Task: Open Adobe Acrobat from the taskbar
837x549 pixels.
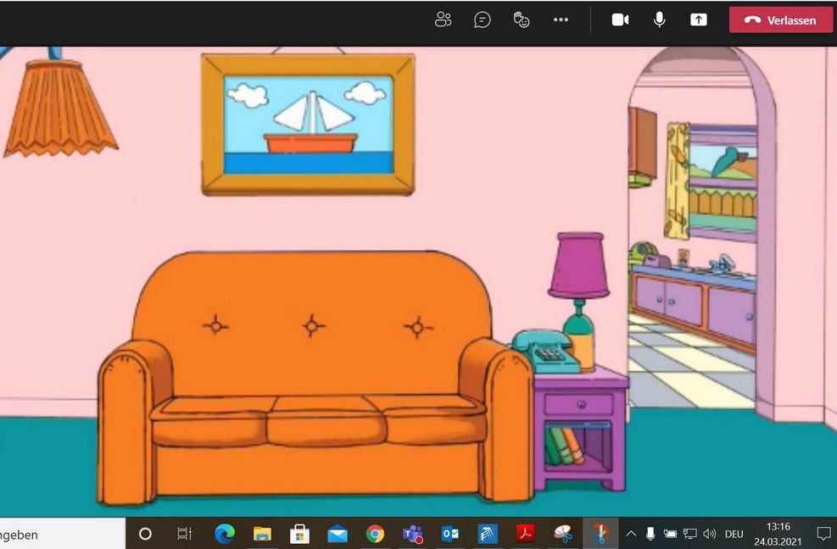Action: [x=525, y=534]
